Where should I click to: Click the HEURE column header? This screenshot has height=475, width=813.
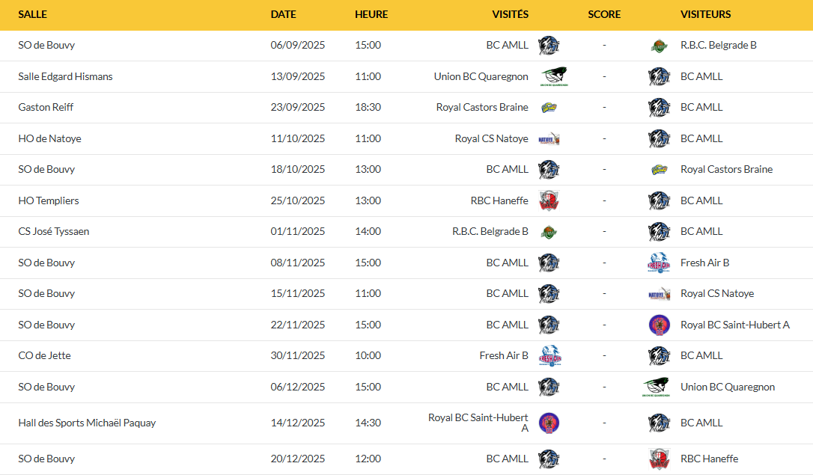tap(371, 14)
